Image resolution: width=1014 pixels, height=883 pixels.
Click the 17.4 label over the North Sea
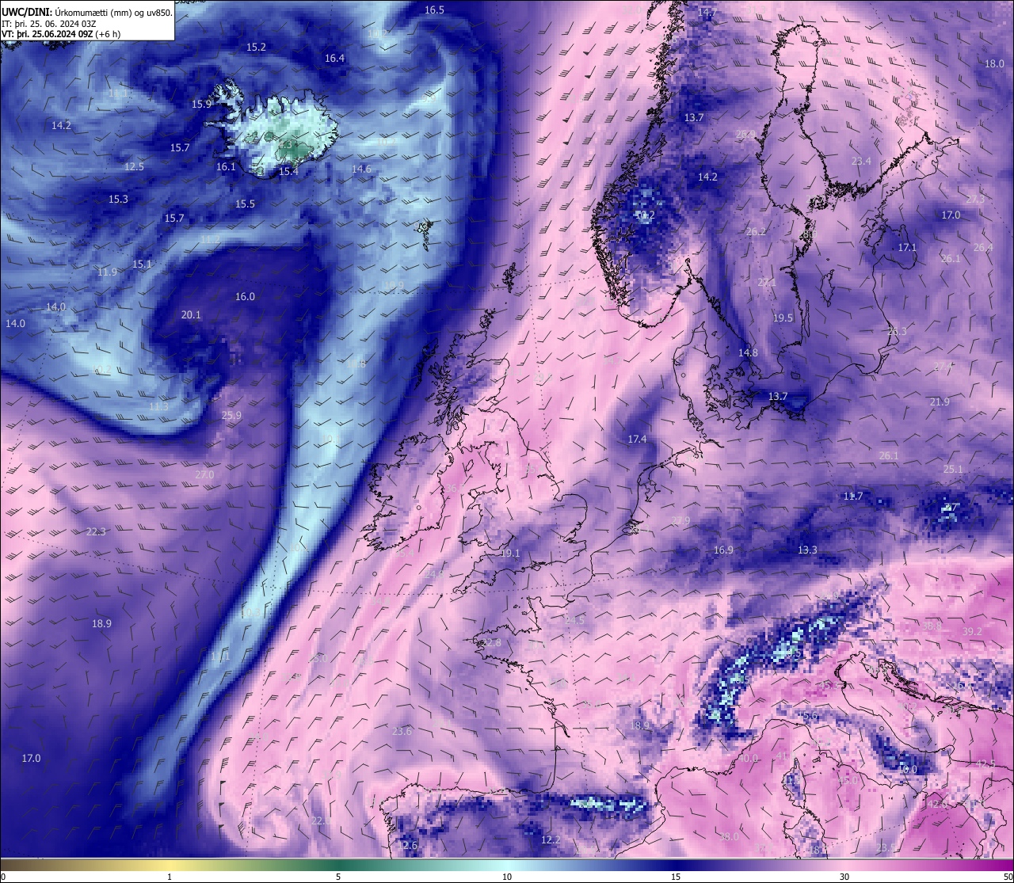pyautogui.click(x=637, y=440)
